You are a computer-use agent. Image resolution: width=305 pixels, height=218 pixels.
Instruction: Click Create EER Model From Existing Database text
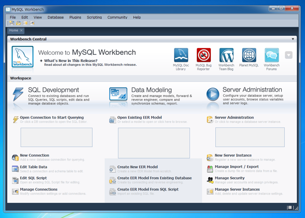pyautogui.click(x=155, y=178)
